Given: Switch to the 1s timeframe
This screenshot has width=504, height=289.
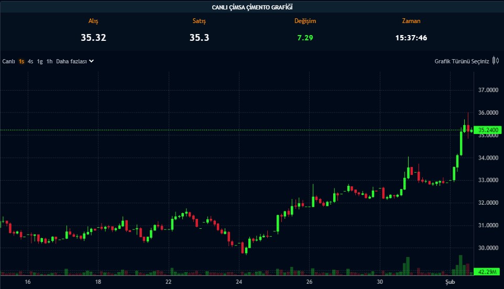Looking at the screenshot, I should click(x=21, y=61).
